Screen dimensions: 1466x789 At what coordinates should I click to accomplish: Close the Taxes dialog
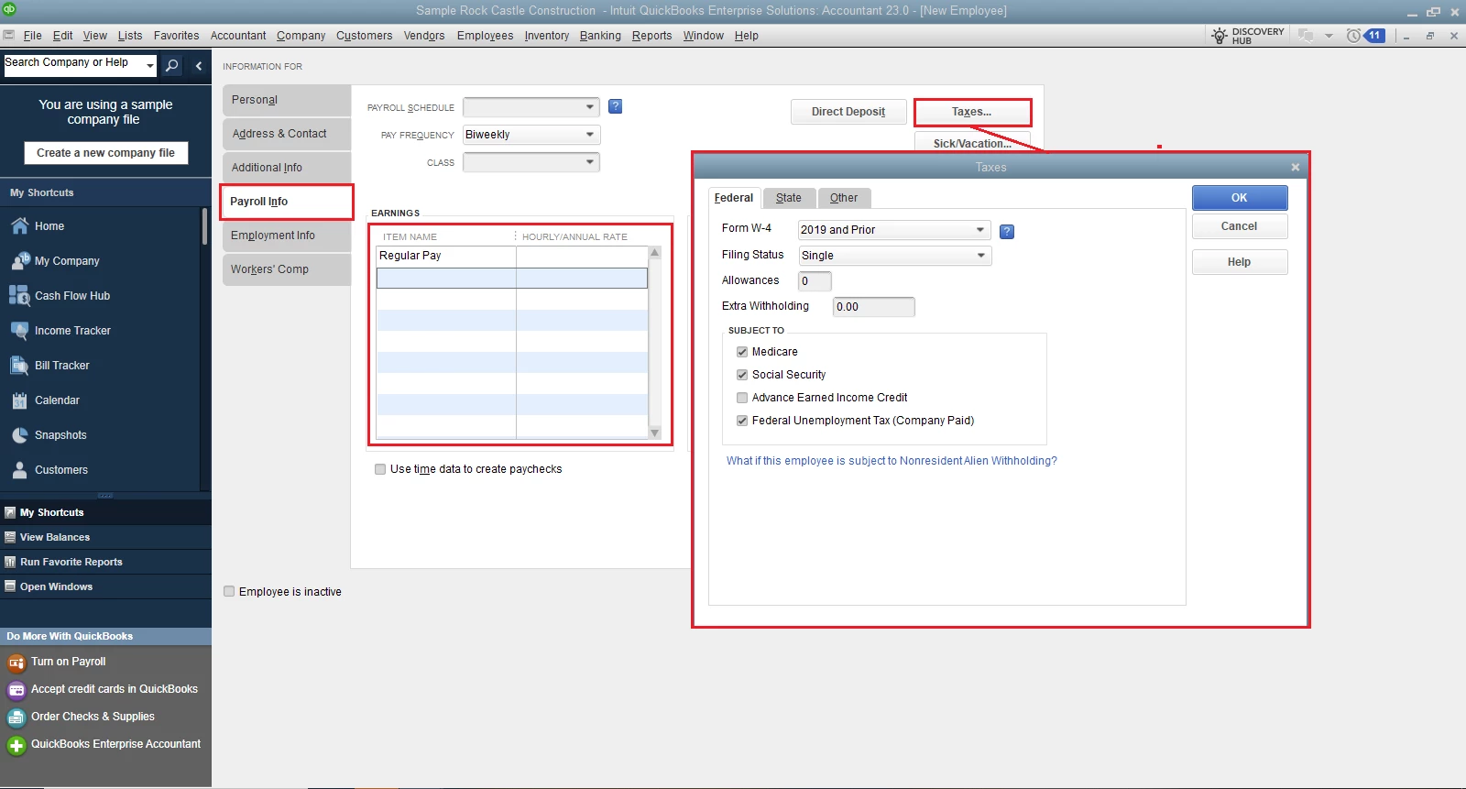point(1296,168)
